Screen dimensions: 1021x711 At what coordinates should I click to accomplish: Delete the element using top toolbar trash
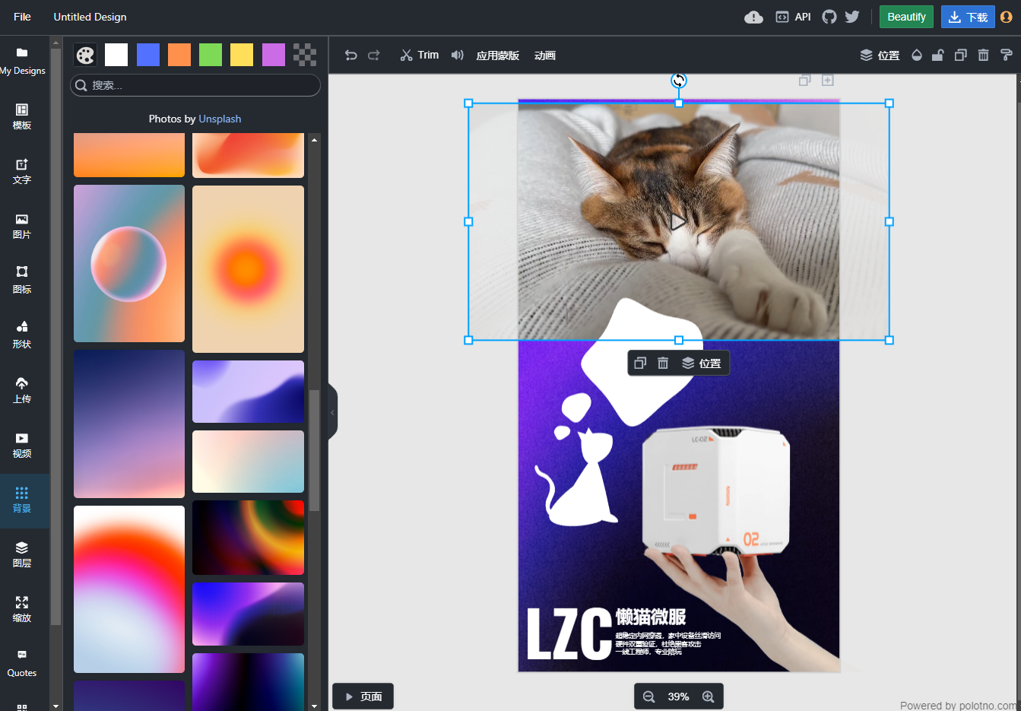point(983,55)
